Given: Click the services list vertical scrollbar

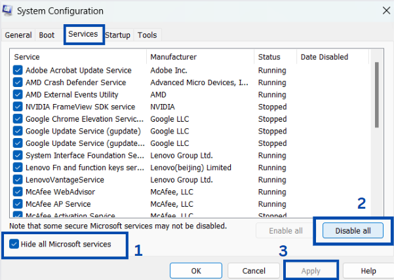Looking at the screenshot, I should coord(376,95).
